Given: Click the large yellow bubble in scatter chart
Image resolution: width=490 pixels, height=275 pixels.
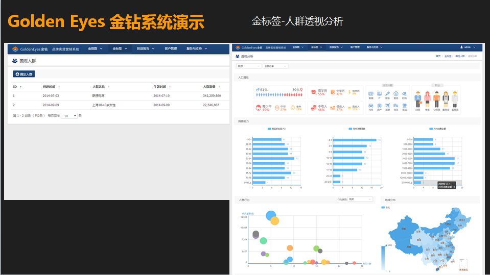Looking at the screenshot, I should (x=275, y=221).
